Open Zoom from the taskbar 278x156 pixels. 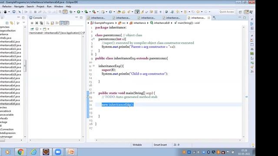(x=58, y=152)
